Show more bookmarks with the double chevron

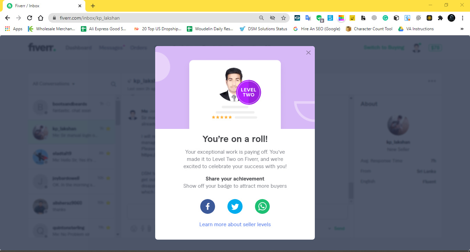462,29
